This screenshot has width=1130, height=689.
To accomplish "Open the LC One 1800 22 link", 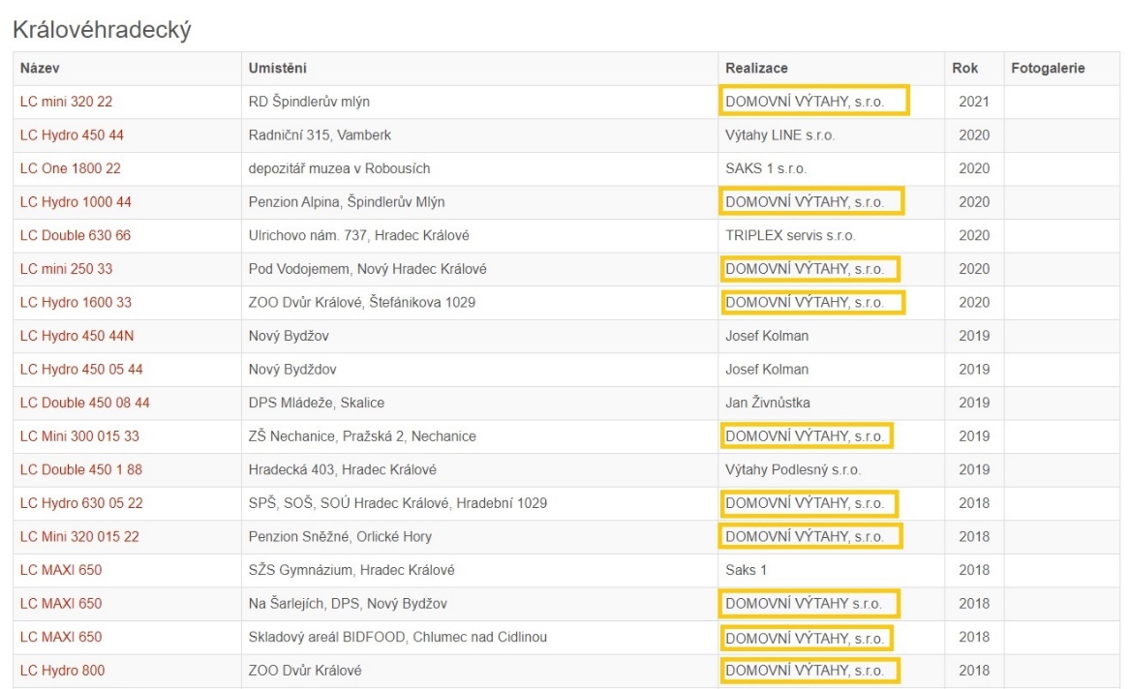I will 71,168.
